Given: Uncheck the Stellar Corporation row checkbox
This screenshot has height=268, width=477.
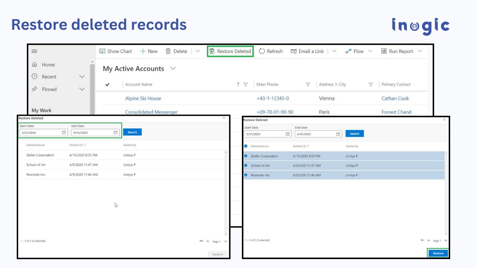Looking at the screenshot, I should click(246, 156).
